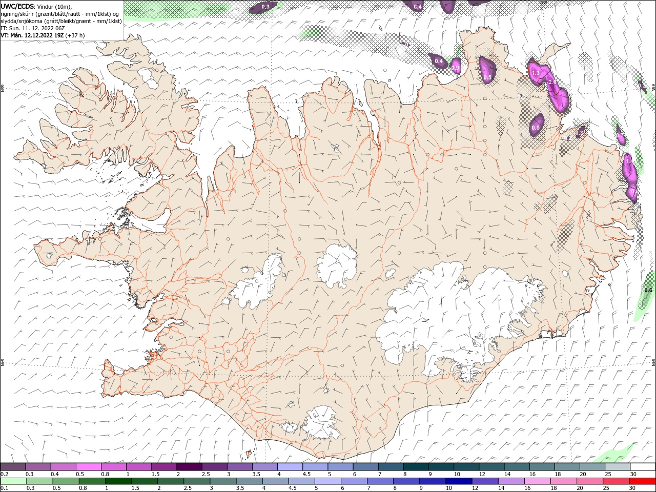Screen dimensions: 656x492
Task: Click the 0.3 value at the map's top edge
Action: click(x=265, y=7)
